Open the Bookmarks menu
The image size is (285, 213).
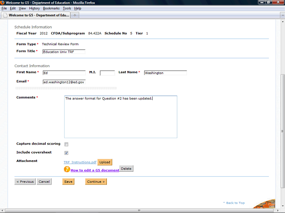coord(51,8)
